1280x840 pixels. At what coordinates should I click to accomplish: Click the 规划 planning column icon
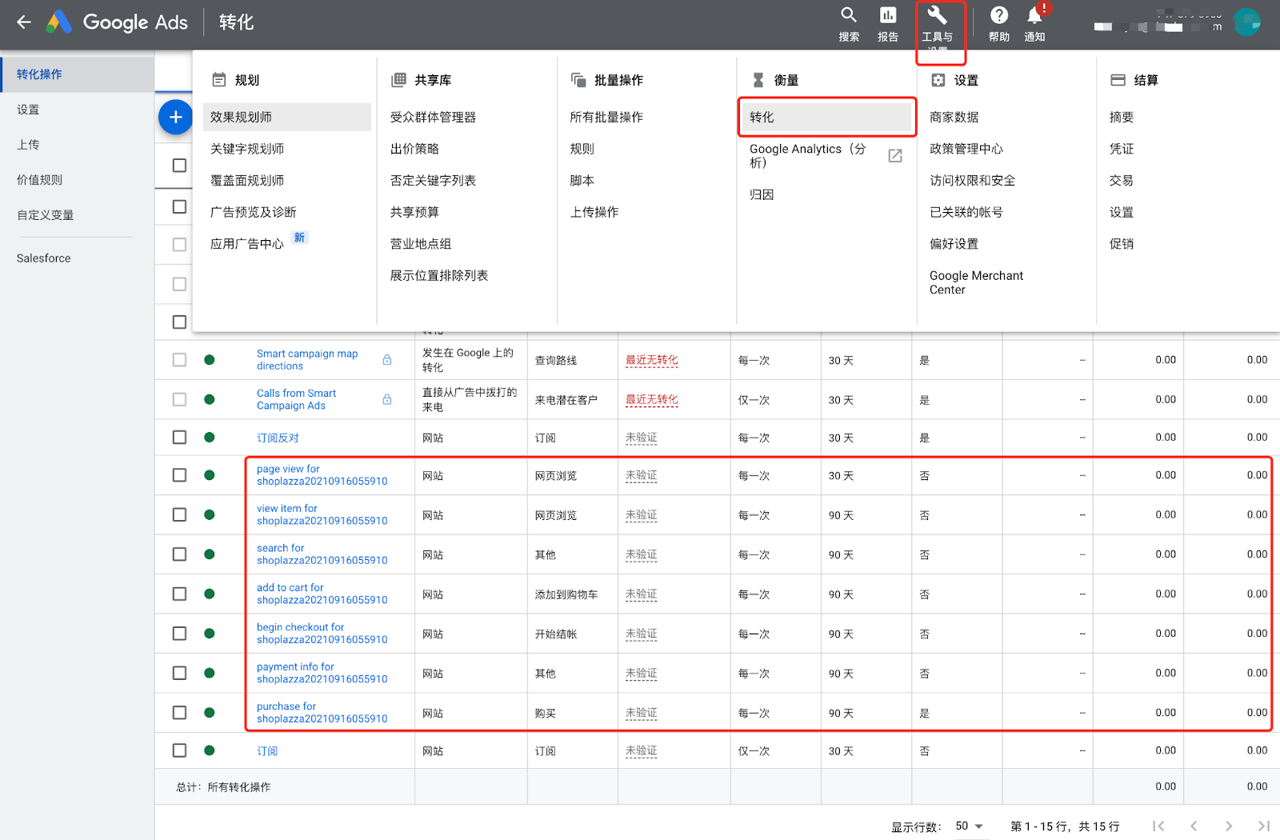coord(218,80)
